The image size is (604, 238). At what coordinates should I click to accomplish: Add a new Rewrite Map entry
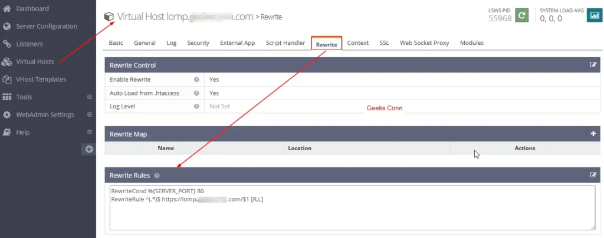pos(593,134)
